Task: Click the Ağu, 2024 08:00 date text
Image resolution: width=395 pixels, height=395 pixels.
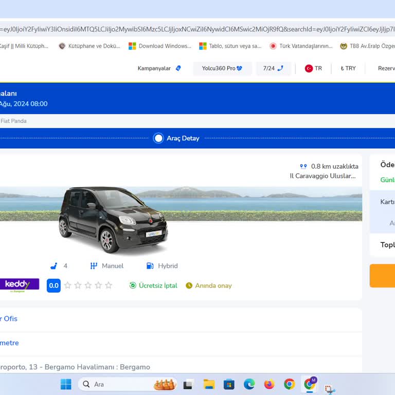Action: click(24, 104)
